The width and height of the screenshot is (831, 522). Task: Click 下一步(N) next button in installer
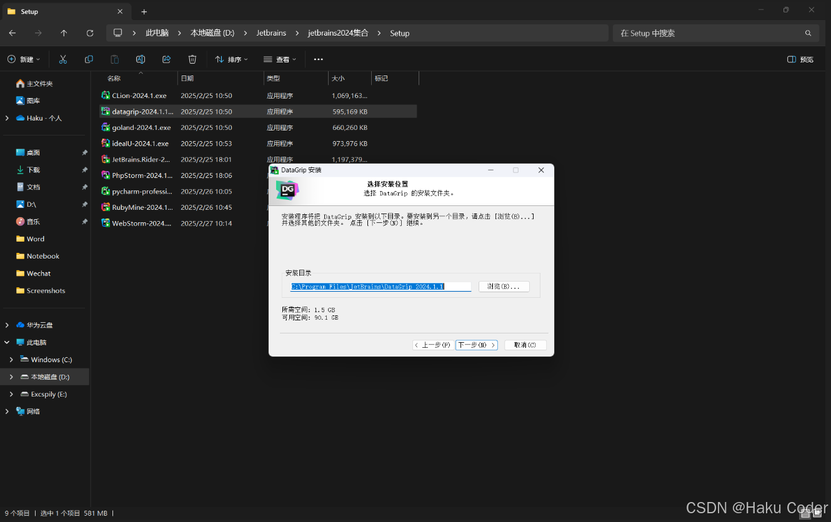pos(477,345)
